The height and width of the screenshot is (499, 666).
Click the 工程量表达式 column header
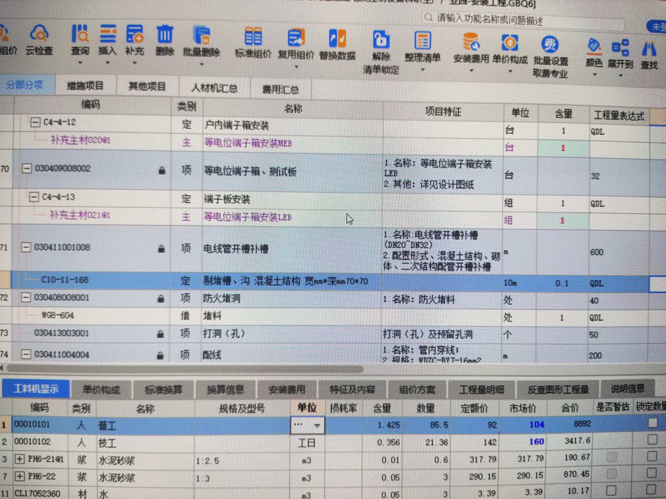[619, 115]
